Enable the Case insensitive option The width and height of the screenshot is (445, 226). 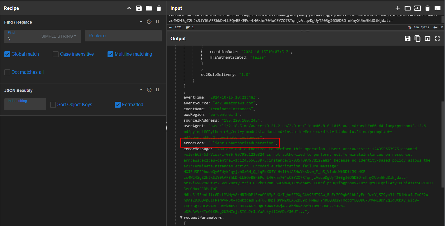[56, 54]
